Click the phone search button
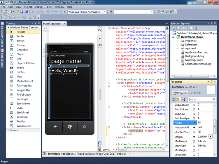The height and width of the screenshot is (164, 219). [x=84, y=127]
